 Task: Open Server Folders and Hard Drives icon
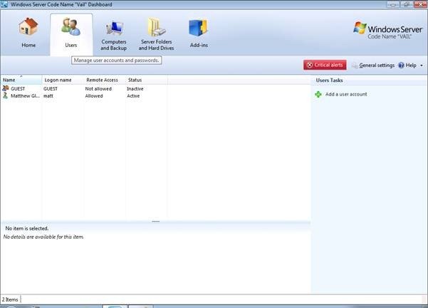[157, 27]
